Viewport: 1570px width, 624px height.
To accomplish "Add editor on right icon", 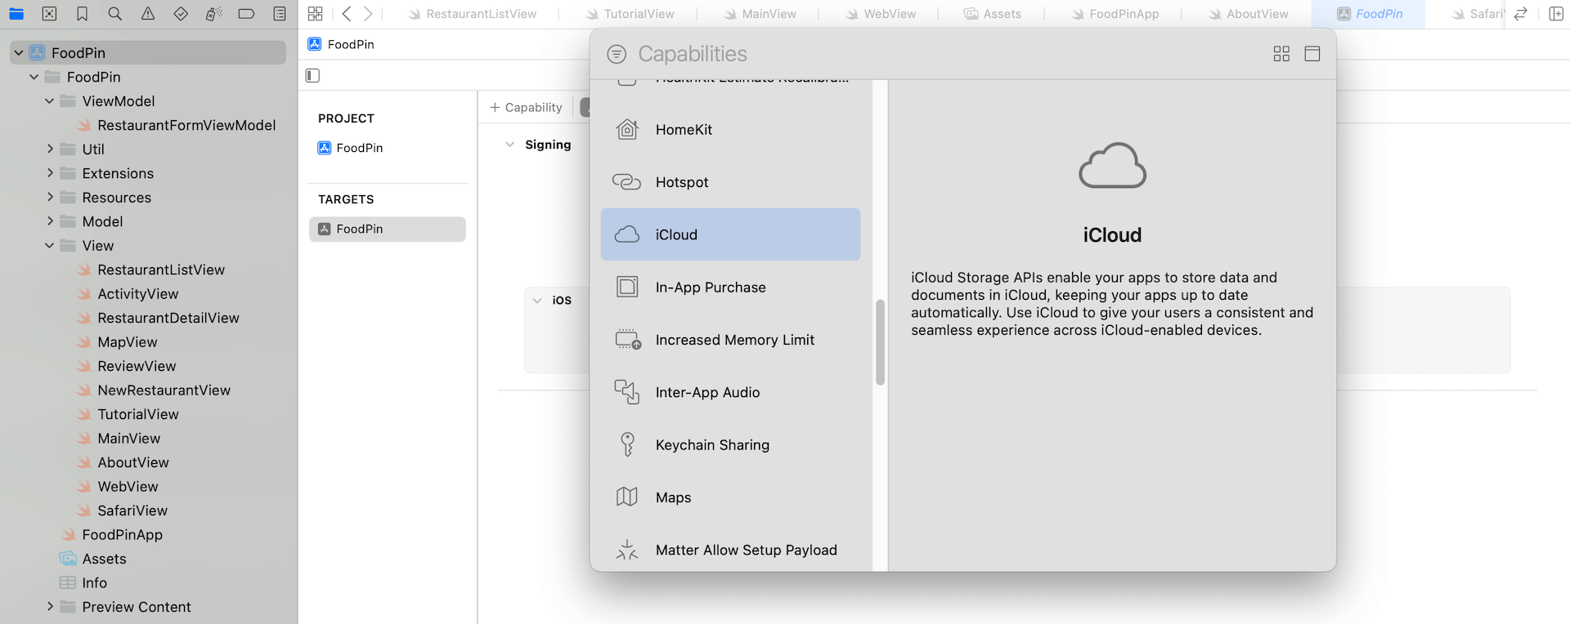I will [x=1556, y=14].
